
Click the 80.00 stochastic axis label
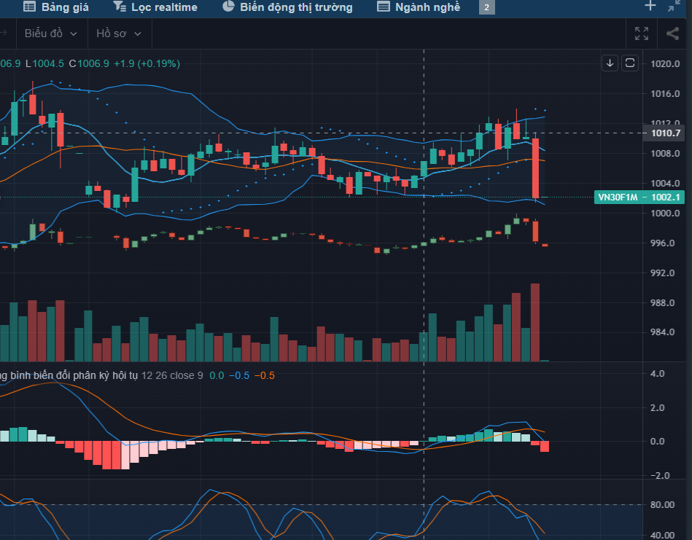[x=662, y=505]
